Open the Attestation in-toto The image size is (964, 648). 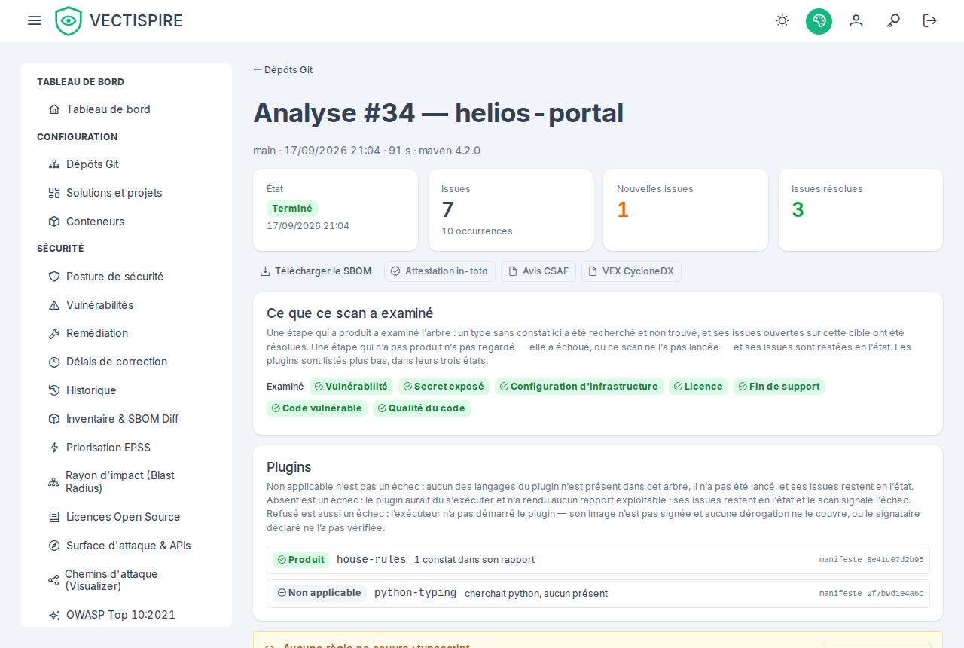440,271
